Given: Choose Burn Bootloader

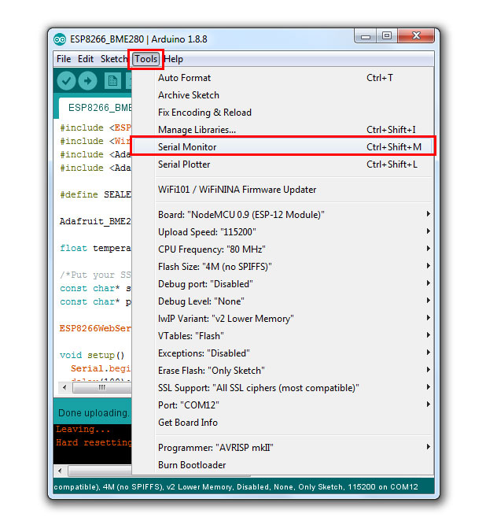Looking at the screenshot, I should tap(282, 464).
